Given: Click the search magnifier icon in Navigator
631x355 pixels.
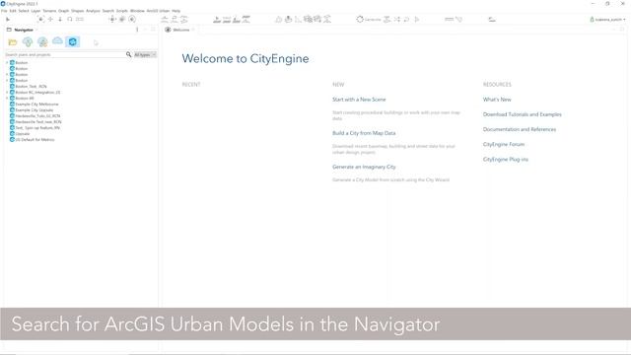Looking at the screenshot, I should click(128, 54).
